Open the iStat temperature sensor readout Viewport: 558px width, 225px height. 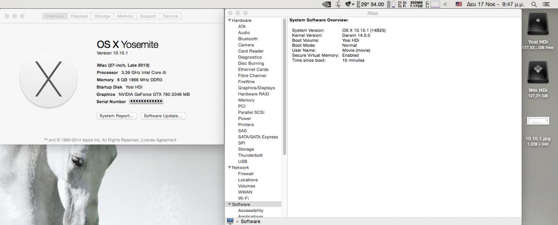pyautogui.click(x=370, y=4)
